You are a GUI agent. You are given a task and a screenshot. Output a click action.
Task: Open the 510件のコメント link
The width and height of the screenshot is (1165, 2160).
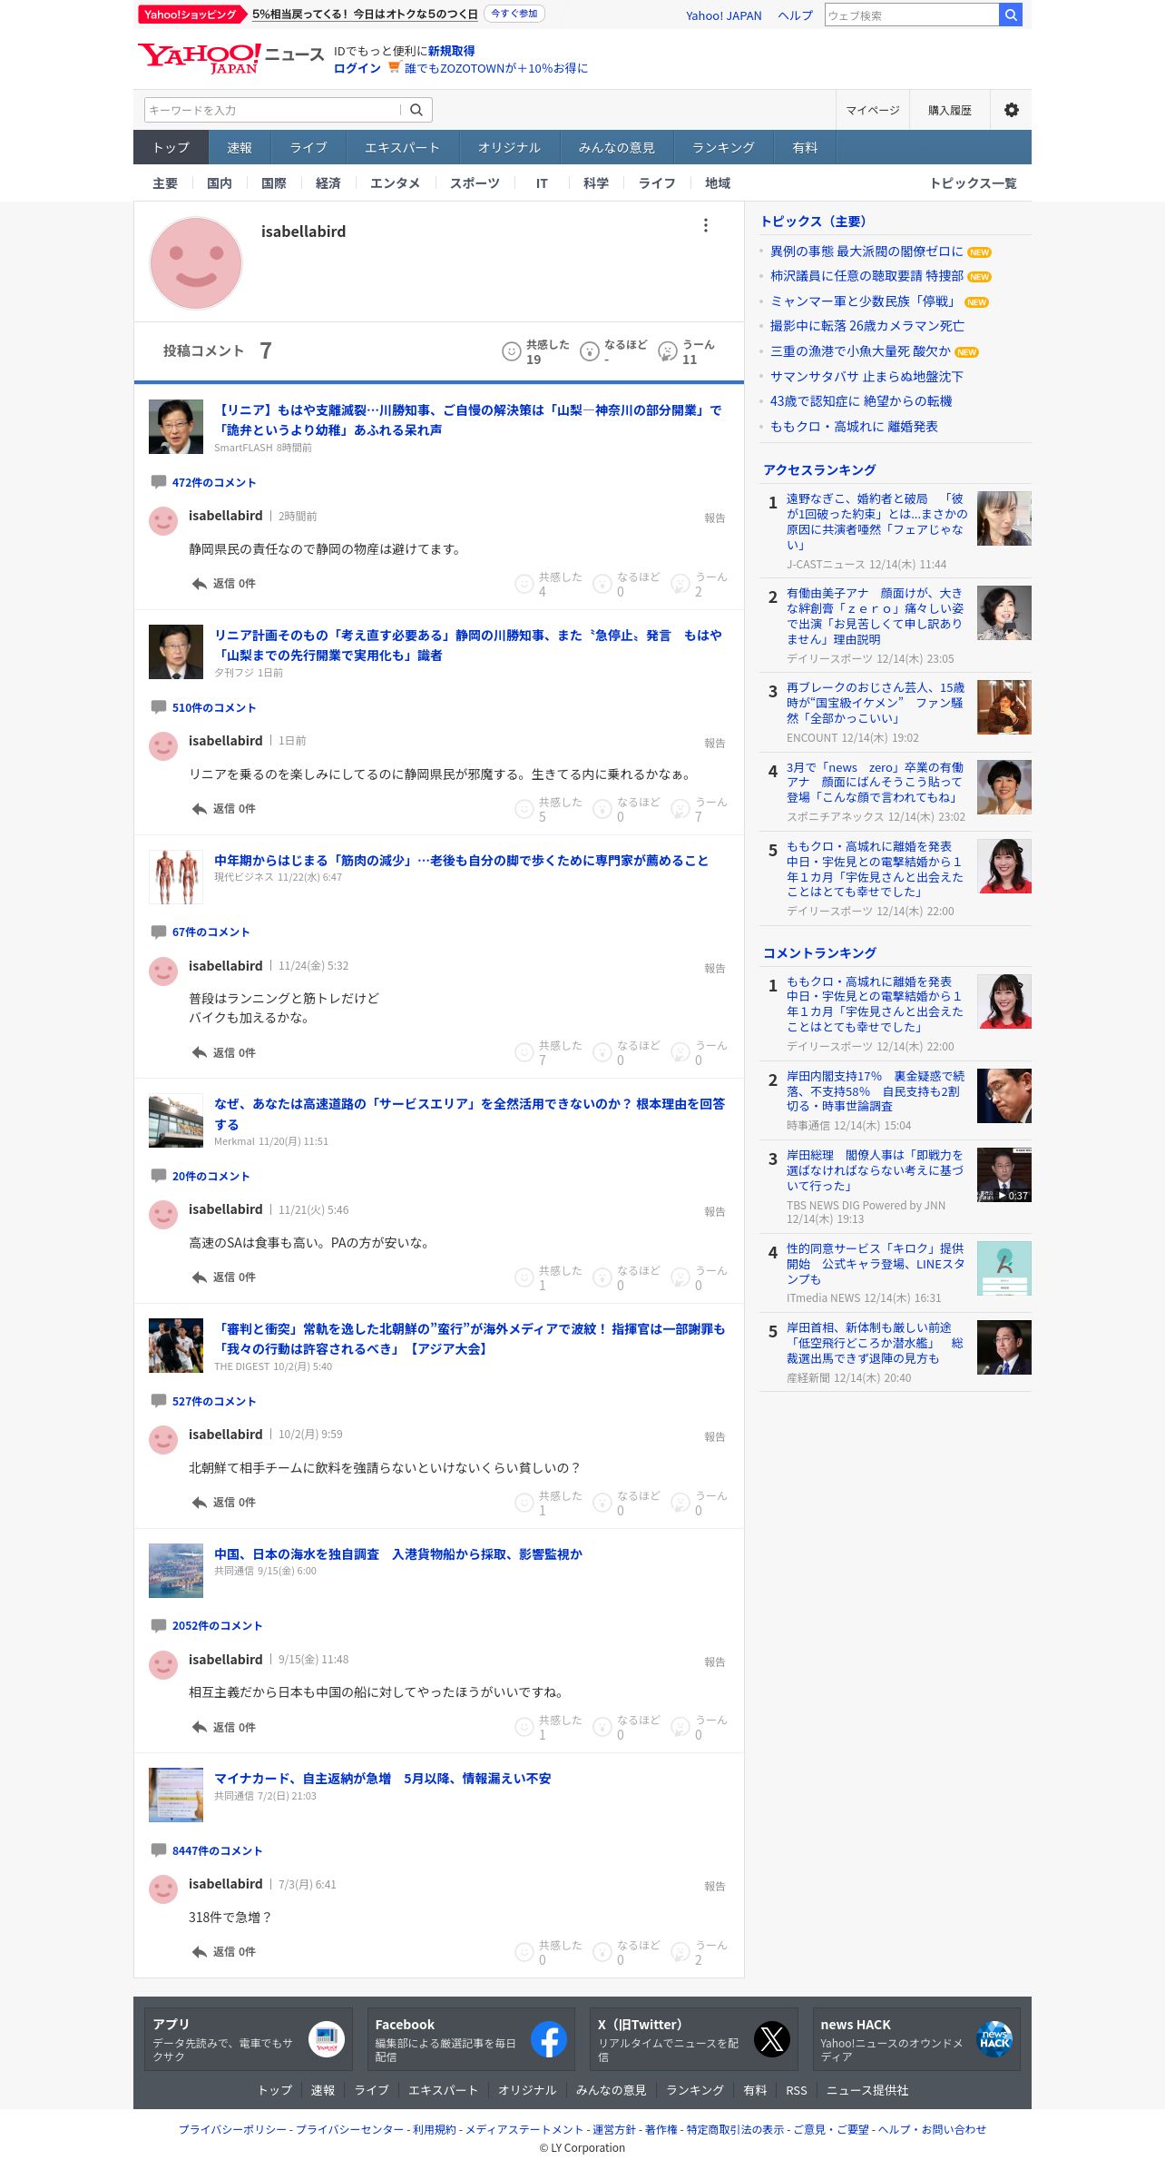pyautogui.click(x=214, y=707)
